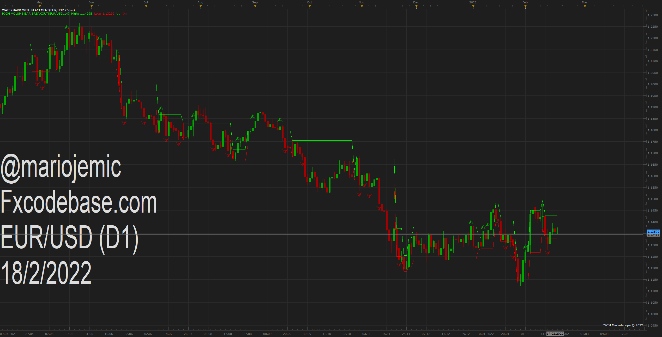Click the 01.03 date axis label
Viewport: 662px width, 337px height.
585,334
